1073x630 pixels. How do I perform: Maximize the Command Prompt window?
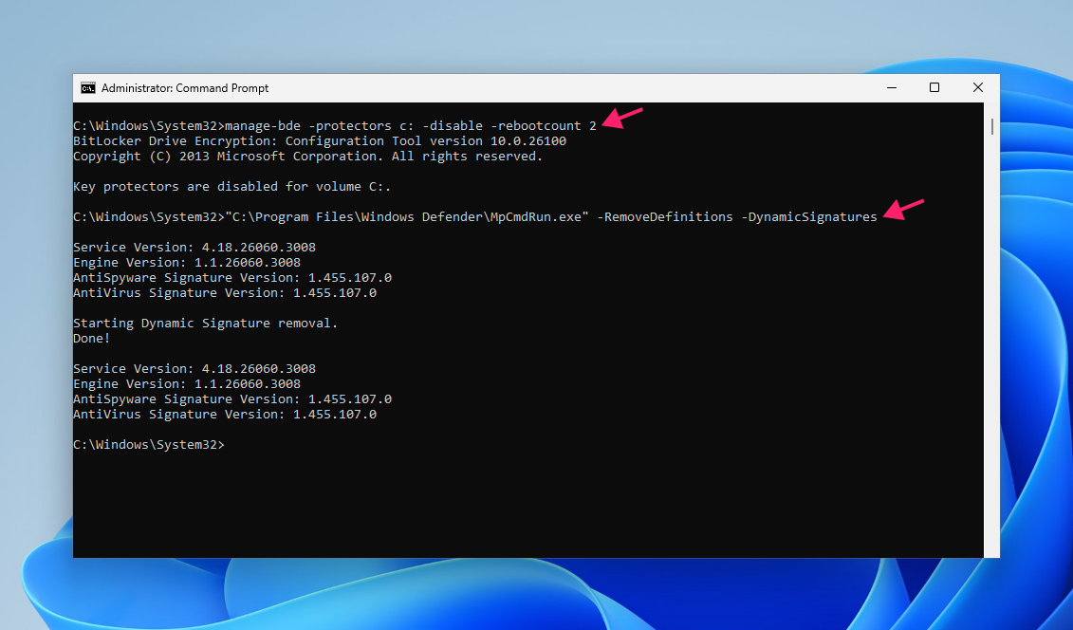pyautogui.click(x=934, y=87)
